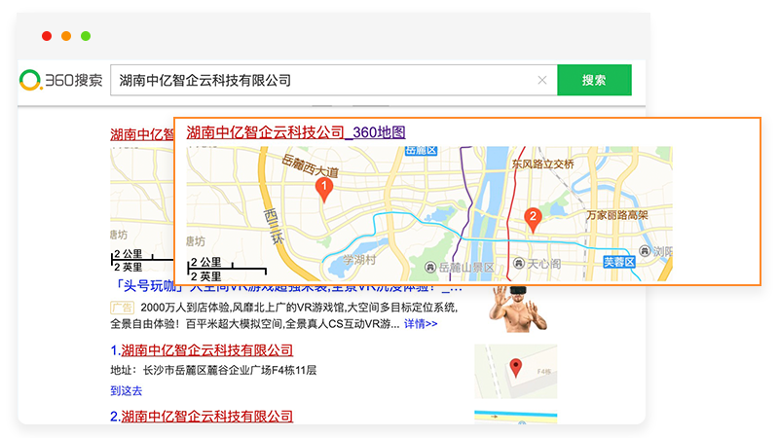Open the second result 2.湖南中亿智企云科技有限公司
The width and height of the screenshot is (779, 438).
click(202, 417)
